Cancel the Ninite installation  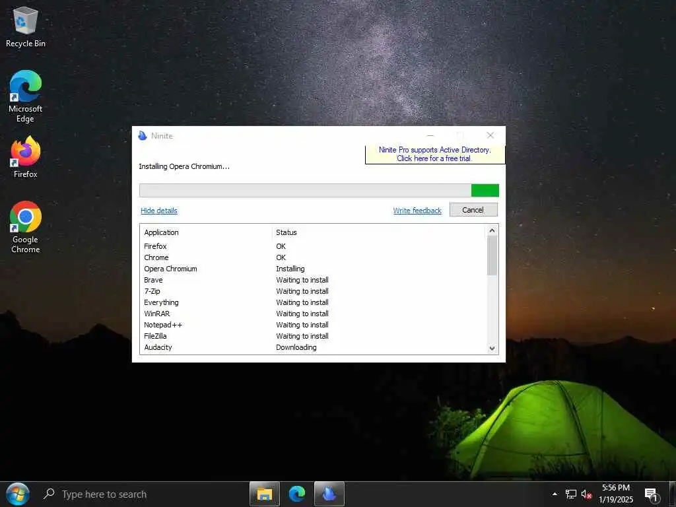(473, 210)
